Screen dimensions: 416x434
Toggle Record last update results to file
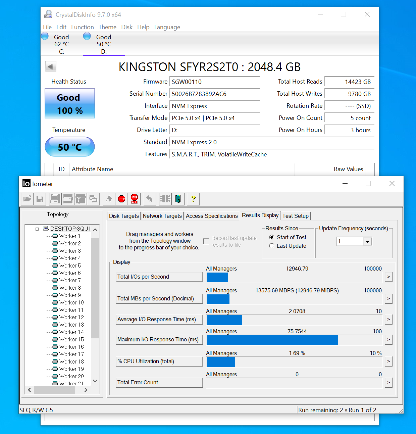tap(206, 241)
